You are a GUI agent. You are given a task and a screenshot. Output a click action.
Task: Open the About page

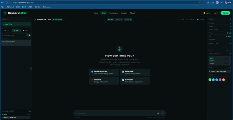pyautogui.click(x=132, y=13)
